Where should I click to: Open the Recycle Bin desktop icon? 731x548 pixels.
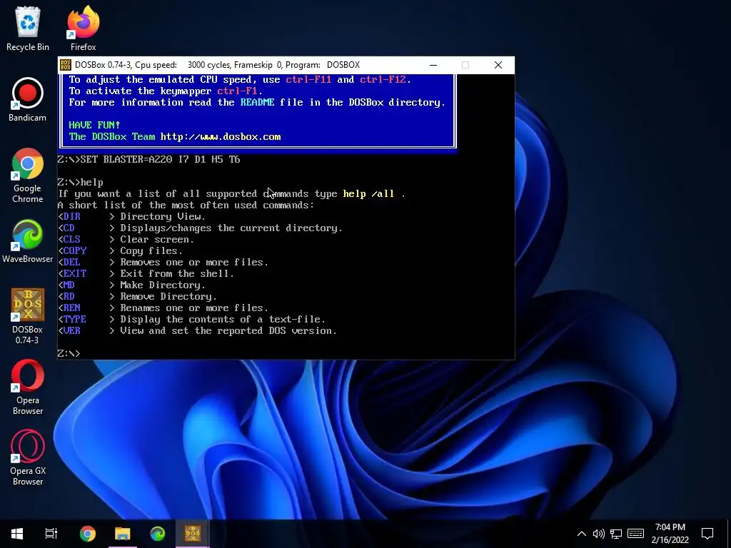(28, 29)
